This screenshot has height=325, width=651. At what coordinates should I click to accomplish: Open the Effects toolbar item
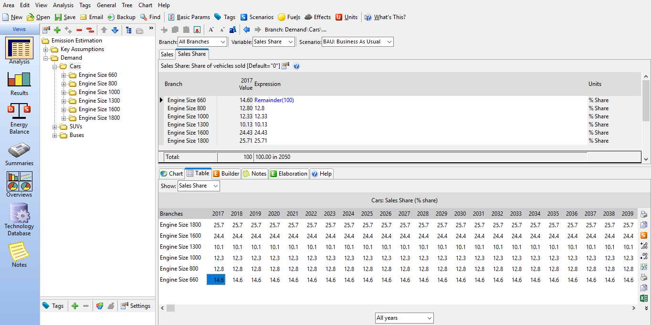pos(317,17)
